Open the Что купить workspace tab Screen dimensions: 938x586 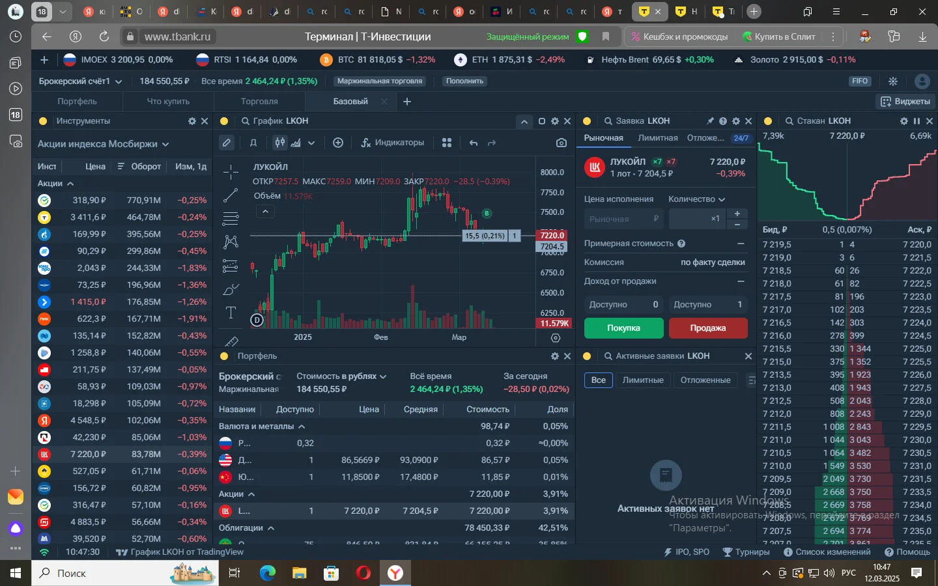tap(168, 102)
